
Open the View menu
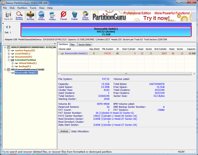click(42, 8)
